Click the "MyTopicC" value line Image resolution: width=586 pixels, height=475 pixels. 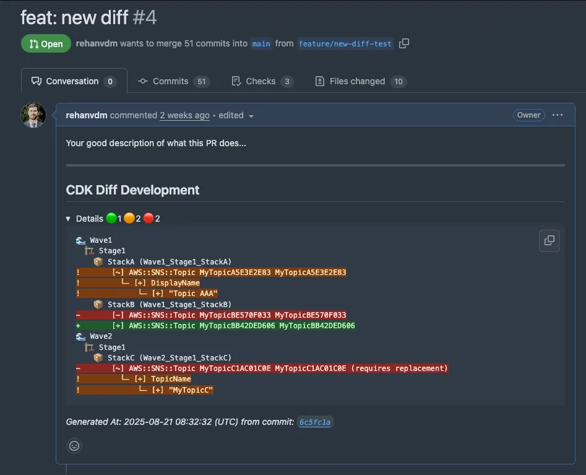tap(145, 390)
